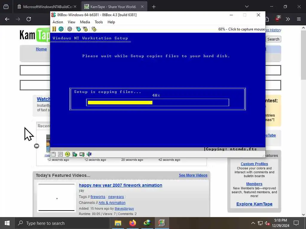Click the CD-ROM disc status icon
Screen dimensions: 306x229
tap(67, 154)
